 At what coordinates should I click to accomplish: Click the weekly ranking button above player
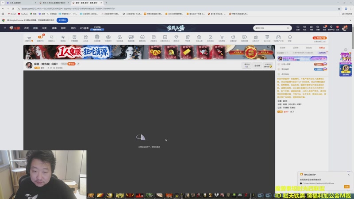246,65
